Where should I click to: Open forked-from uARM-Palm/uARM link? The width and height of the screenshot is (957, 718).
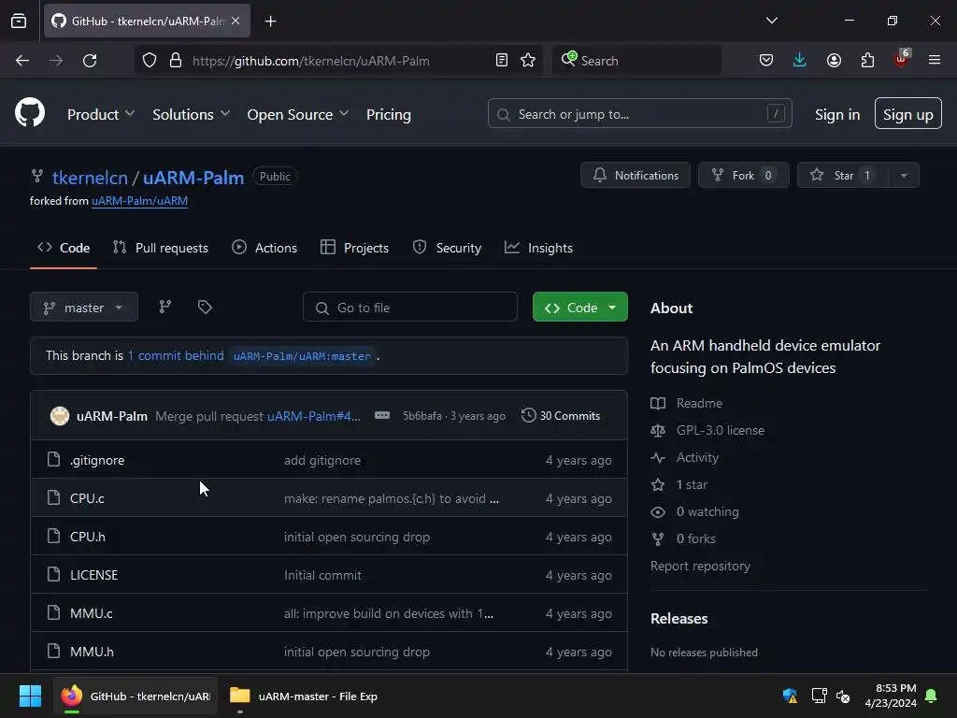140,201
